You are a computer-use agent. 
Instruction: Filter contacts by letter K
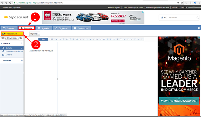pyautogui.click(x=91, y=39)
